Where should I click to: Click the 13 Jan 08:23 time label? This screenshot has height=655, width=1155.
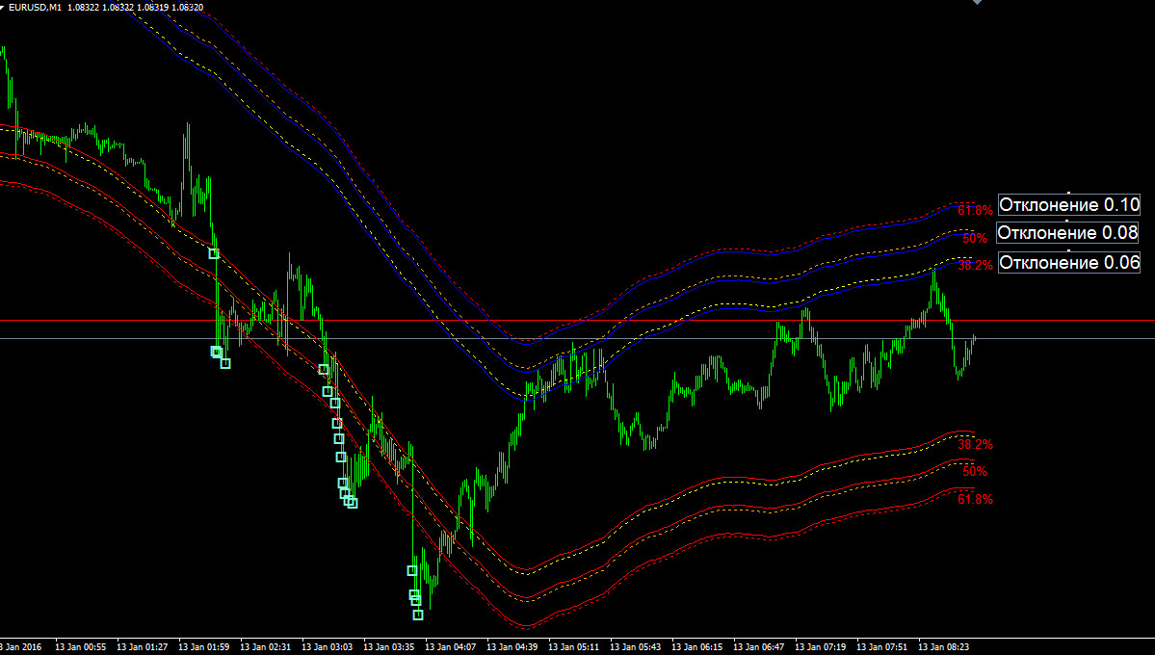pyautogui.click(x=944, y=647)
